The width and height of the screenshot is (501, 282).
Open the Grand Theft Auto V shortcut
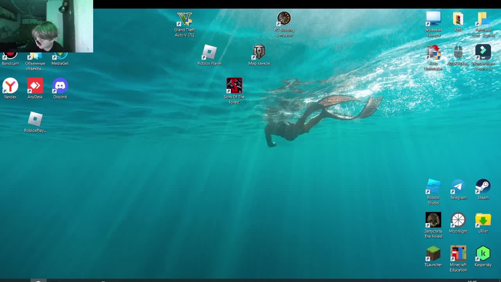(184, 19)
